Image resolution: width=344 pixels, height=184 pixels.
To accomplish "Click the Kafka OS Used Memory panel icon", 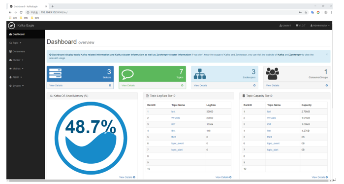I will [51, 96].
